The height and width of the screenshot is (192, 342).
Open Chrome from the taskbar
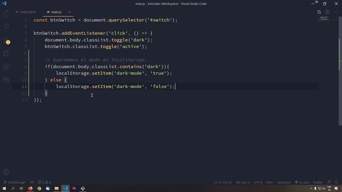point(39,188)
